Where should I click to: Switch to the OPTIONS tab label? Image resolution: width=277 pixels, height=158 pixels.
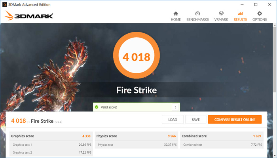point(260,19)
